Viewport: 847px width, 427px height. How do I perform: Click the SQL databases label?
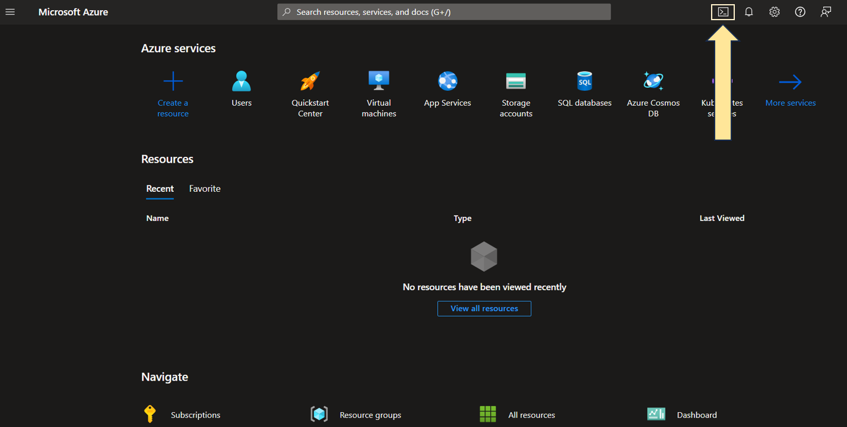click(x=585, y=103)
